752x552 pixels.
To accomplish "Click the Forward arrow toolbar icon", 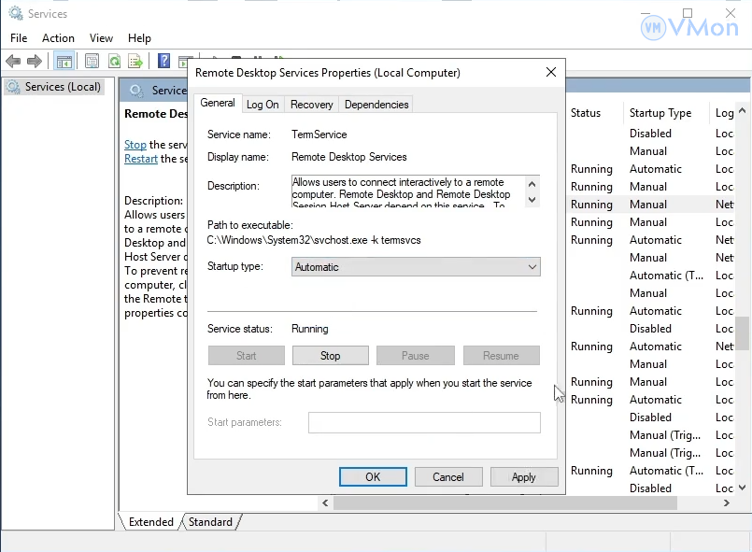I will (35, 62).
